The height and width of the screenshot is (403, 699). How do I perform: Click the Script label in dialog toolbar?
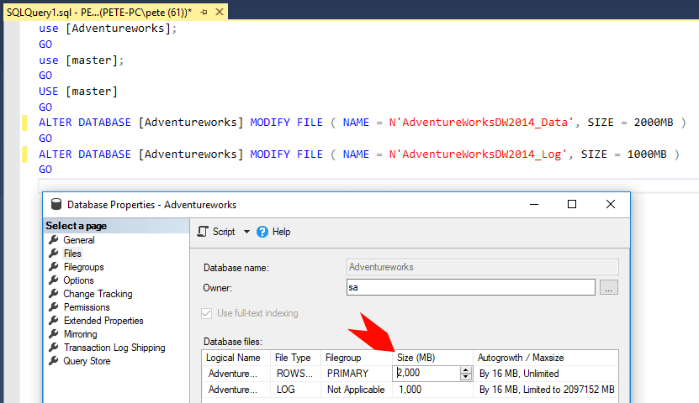coord(224,232)
